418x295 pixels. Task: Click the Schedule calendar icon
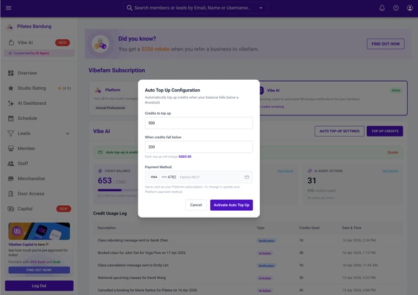[11, 118]
